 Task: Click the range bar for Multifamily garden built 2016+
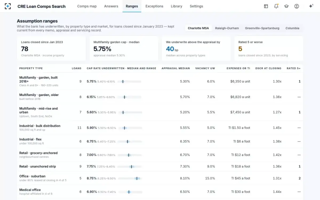pyautogui.click(x=130, y=82)
